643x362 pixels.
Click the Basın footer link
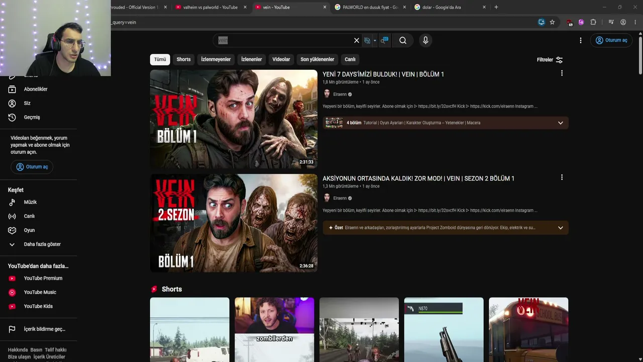[x=36, y=350]
